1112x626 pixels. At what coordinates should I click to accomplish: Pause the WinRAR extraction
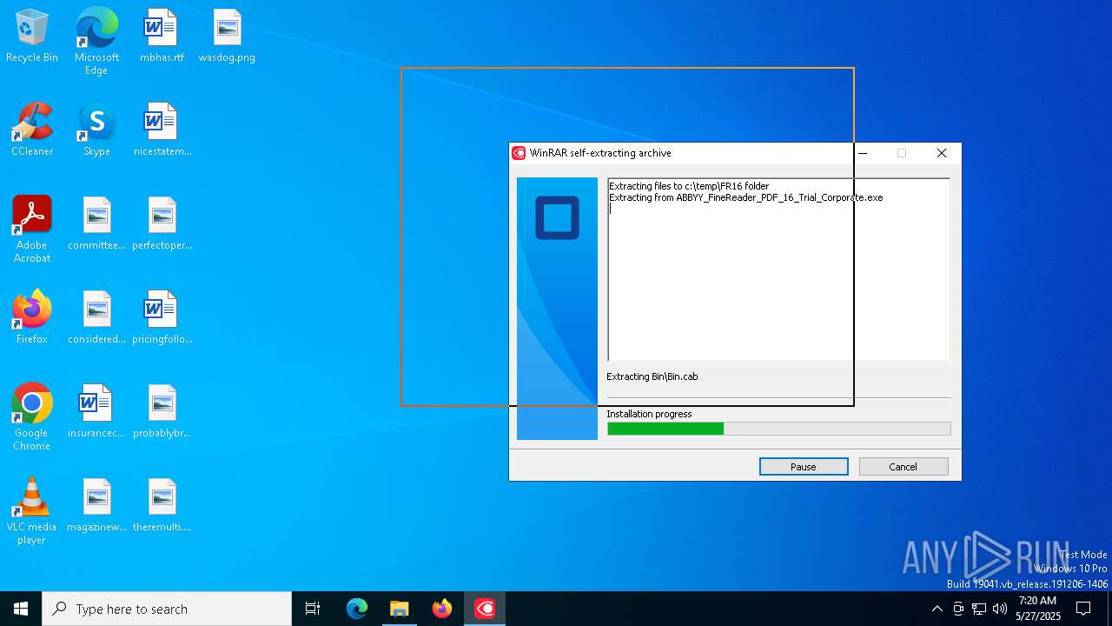pos(804,467)
